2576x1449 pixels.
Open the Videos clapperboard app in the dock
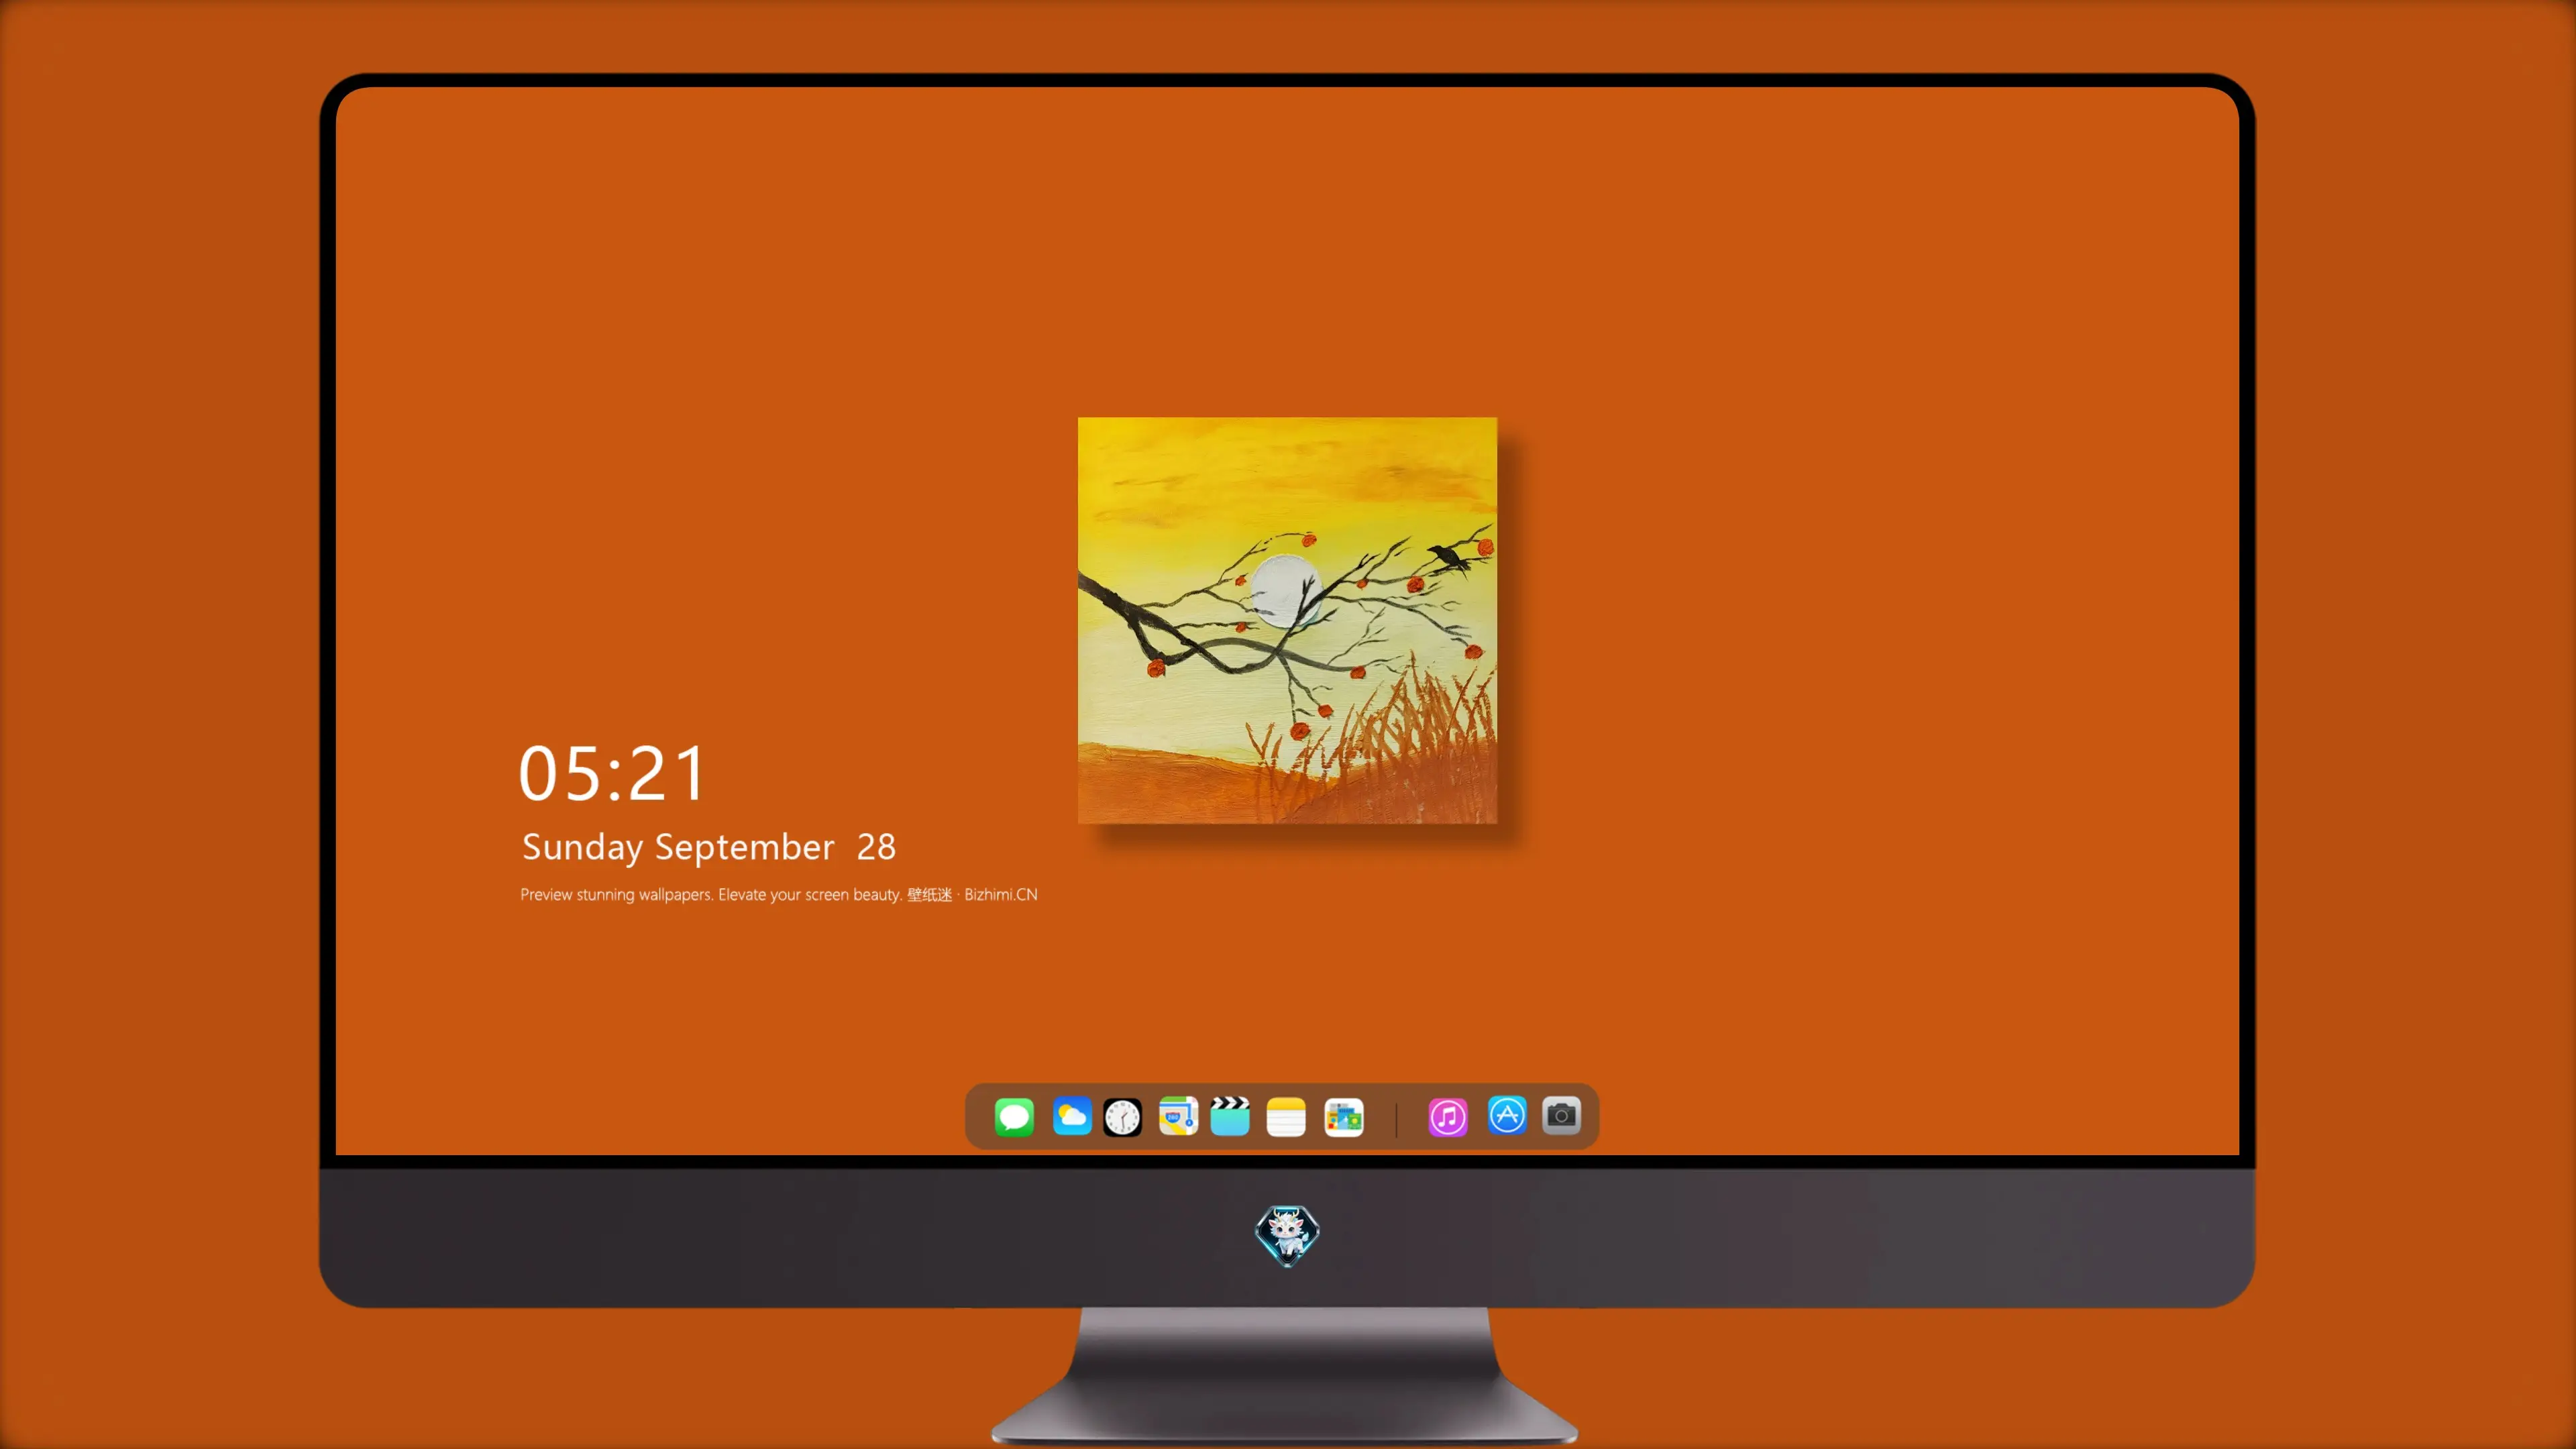tap(1230, 1117)
